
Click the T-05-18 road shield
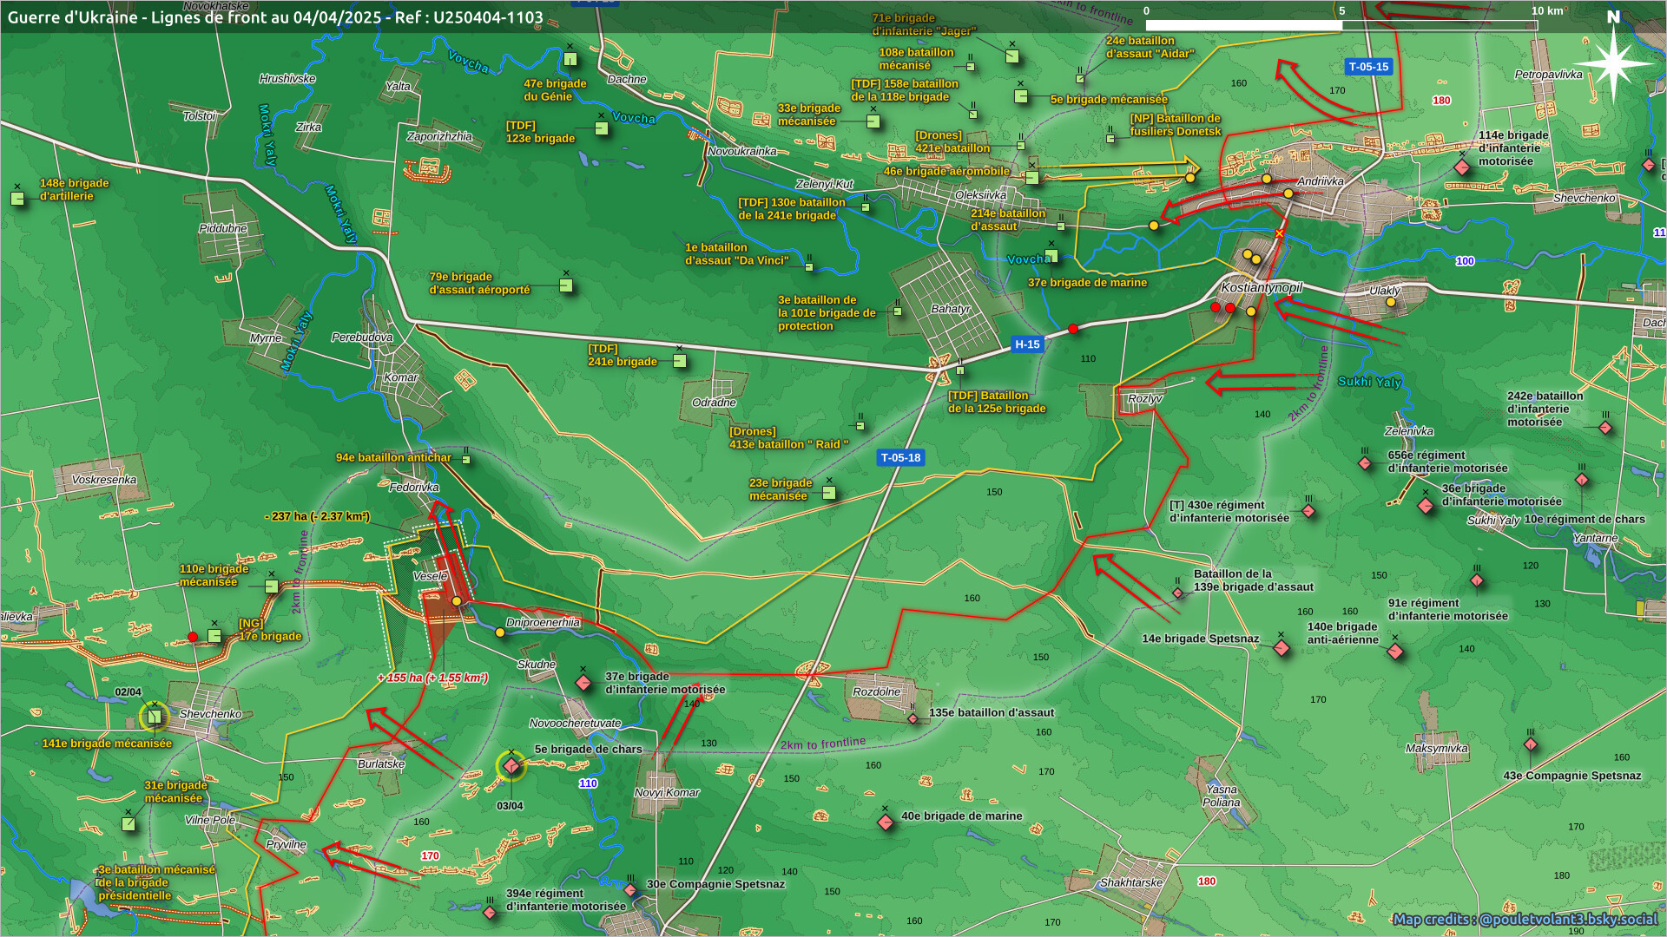coord(900,457)
